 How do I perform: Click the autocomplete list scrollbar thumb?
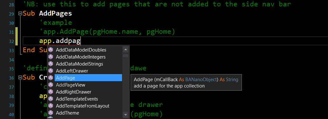(126, 55)
